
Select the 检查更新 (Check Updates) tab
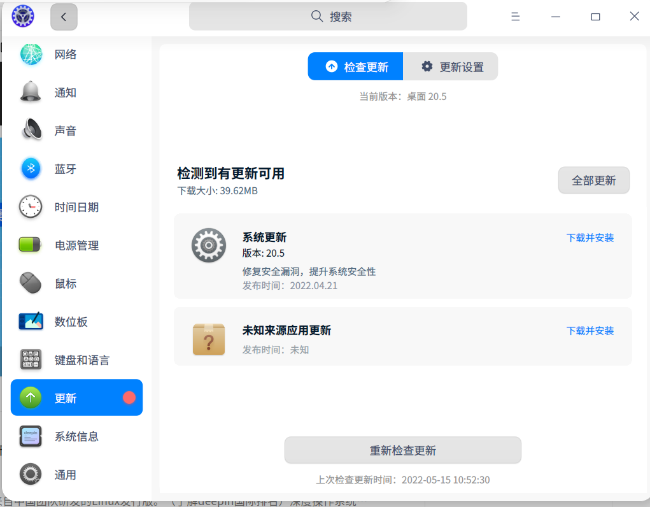pos(355,66)
